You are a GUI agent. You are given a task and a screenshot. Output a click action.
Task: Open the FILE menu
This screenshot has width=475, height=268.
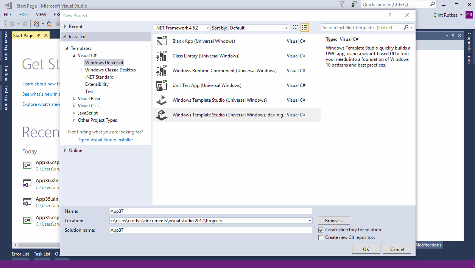pyautogui.click(x=8, y=15)
